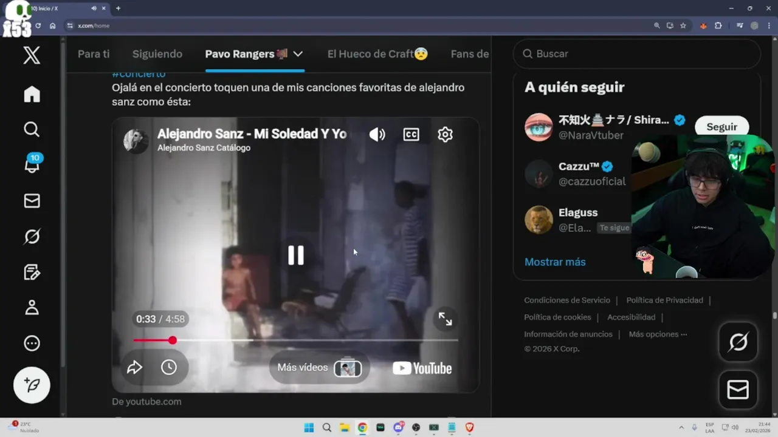Enter fullscreen with expand arrows icon

[446, 319]
